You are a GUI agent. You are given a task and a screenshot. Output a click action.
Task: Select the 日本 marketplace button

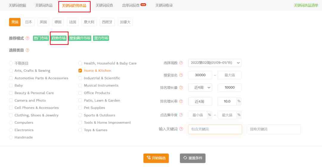(x=29, y=22)
